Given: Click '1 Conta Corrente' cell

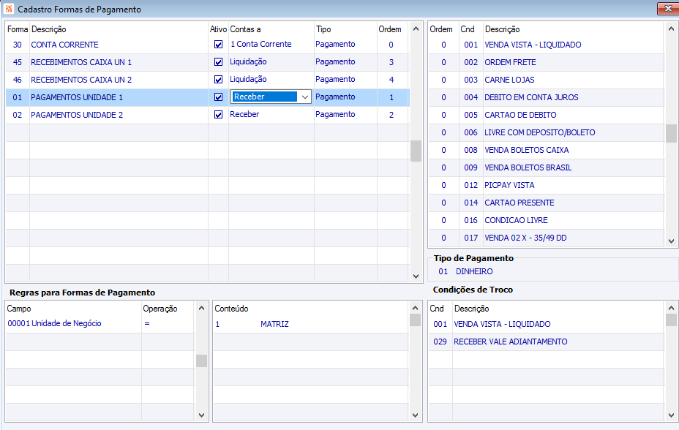Looking at the screenshot, I should point(260,44).
